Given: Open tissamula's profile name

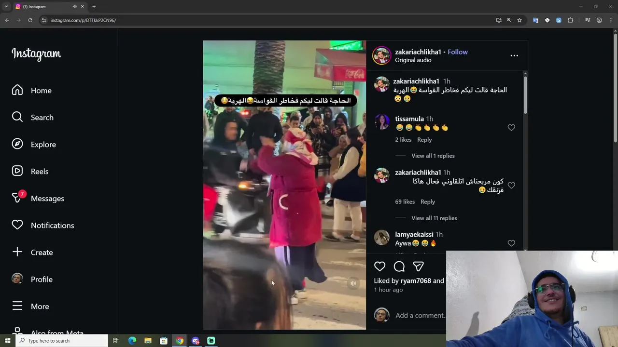Looking at the screenshot, I should point(409,119).
